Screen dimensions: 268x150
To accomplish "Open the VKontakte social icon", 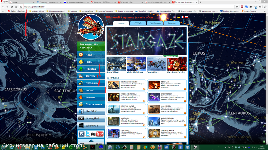I will point(81,134).
